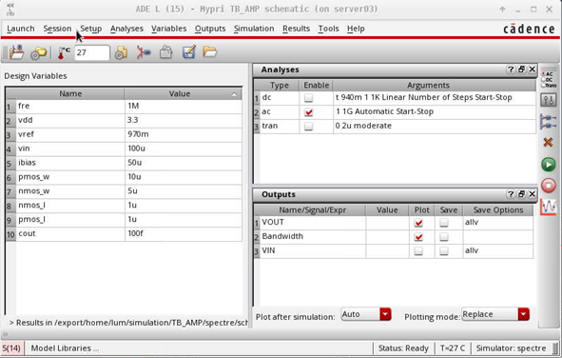Click the simulator options gear icon
This screenshot has height=358, width=562.
point(121,52)
